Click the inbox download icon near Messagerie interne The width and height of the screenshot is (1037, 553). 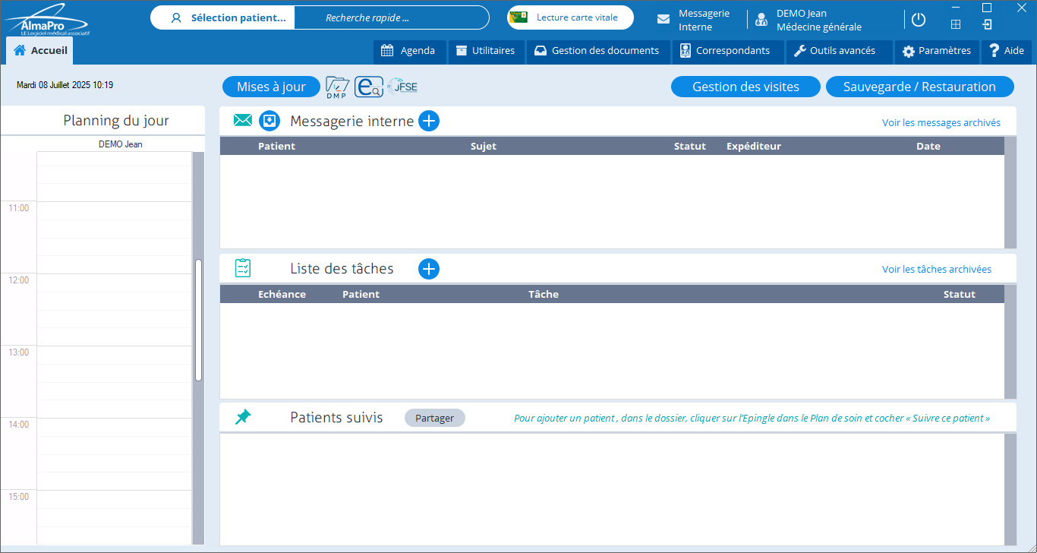tap(269, 121)
